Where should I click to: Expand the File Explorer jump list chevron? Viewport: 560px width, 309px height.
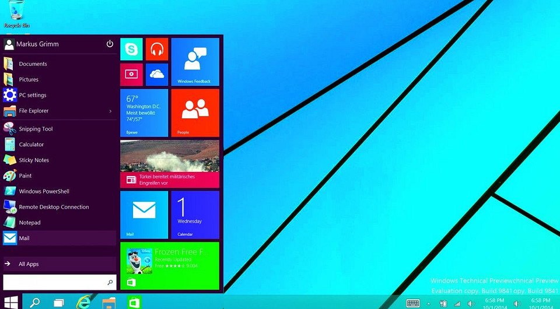coord(110,111)
